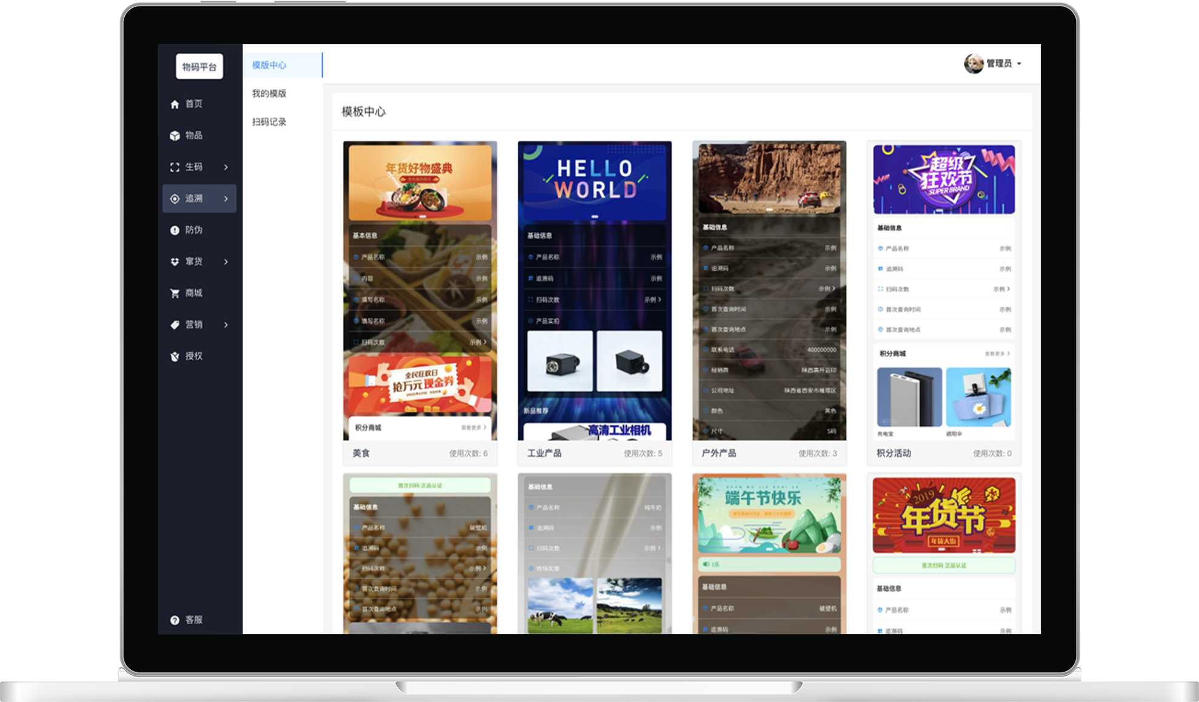Select the 户外产品 desert template
Image resolution: width=1199 pixels, height=702 pixels.
[769, 291]
